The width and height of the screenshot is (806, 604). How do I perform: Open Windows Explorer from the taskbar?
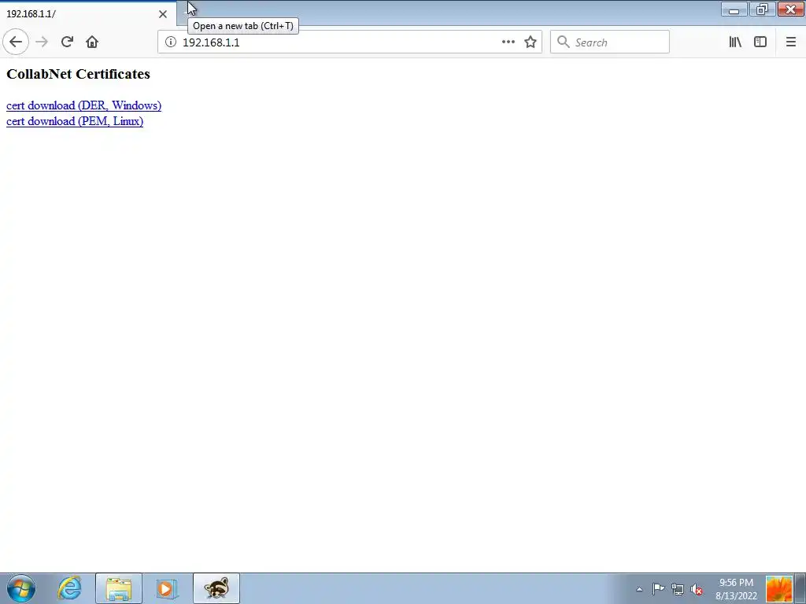[119, 588]
